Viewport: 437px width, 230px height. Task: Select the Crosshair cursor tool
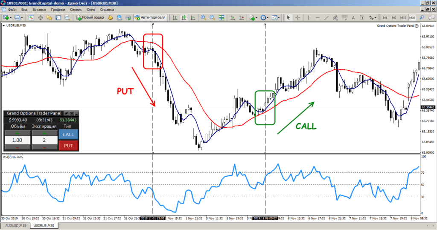point(297,18)
